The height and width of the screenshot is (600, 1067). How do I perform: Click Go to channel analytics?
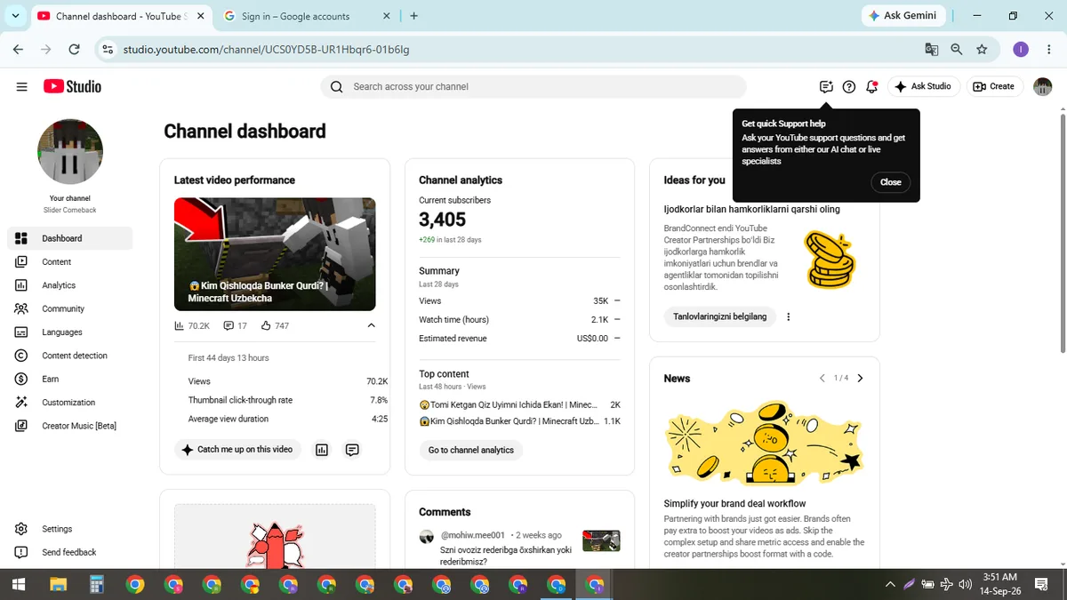(x=471, y=450)
